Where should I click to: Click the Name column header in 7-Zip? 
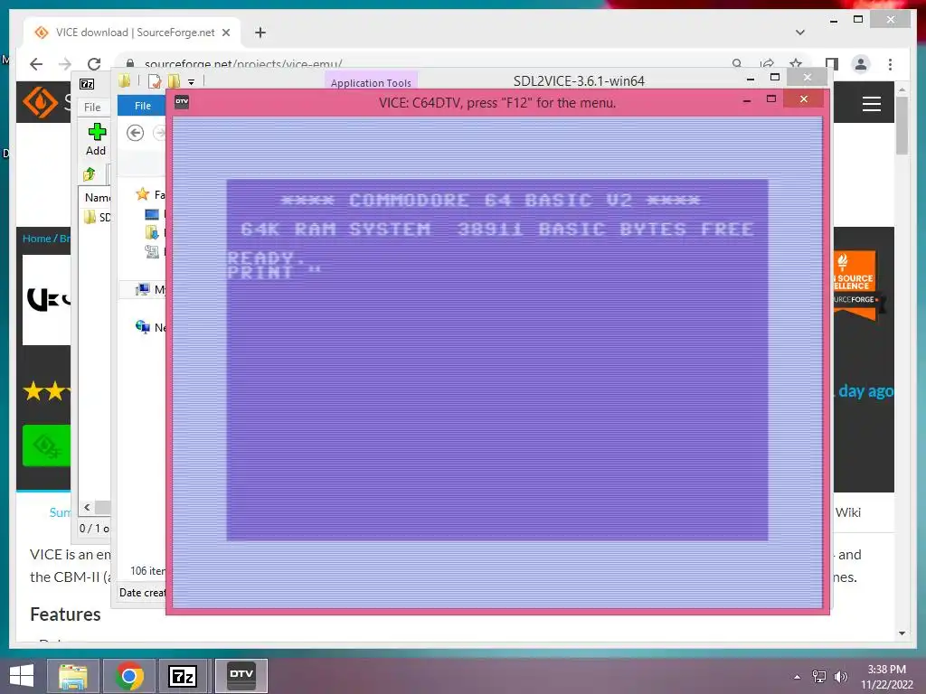point(98,197)
